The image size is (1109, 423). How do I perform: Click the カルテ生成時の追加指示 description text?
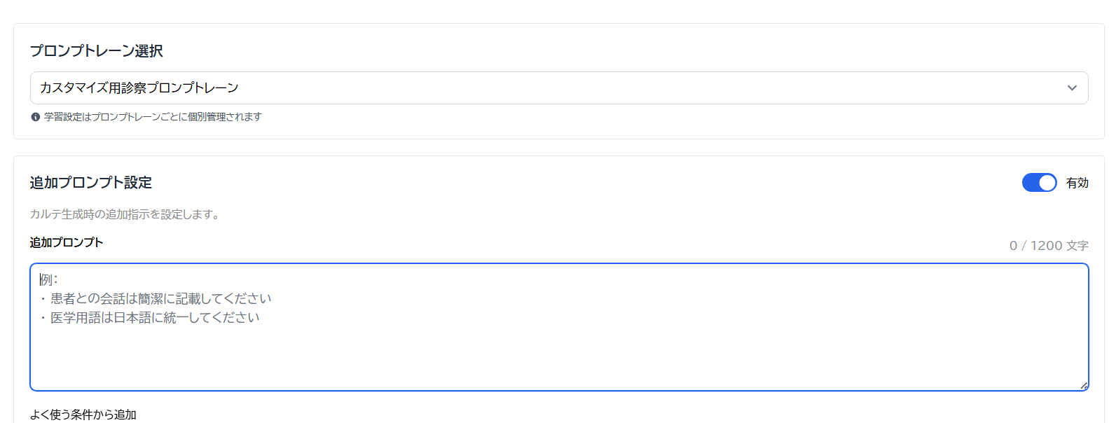pyautogui.click(x=126, y=214)
